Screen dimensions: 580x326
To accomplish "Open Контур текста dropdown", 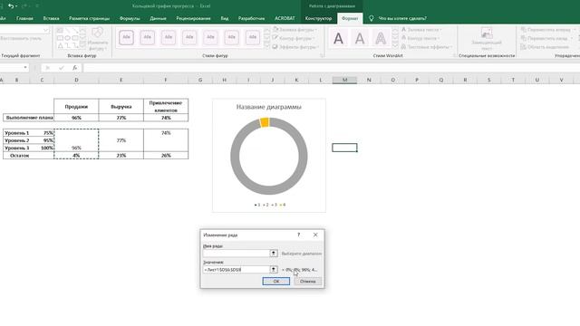I will (420, 38).
